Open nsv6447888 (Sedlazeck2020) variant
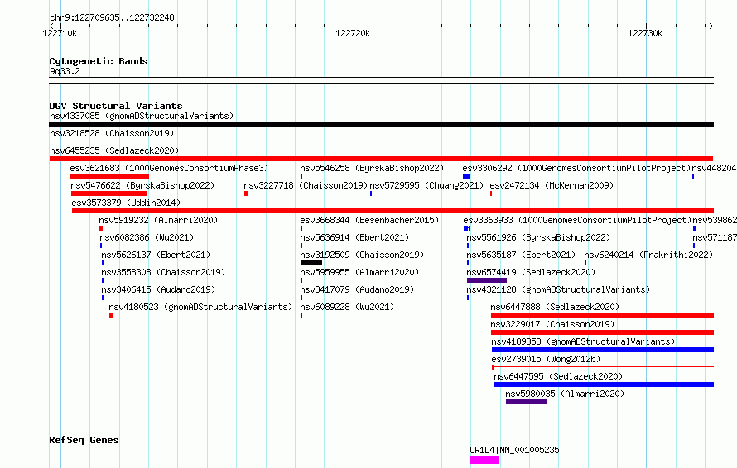 tap(555, 307)
